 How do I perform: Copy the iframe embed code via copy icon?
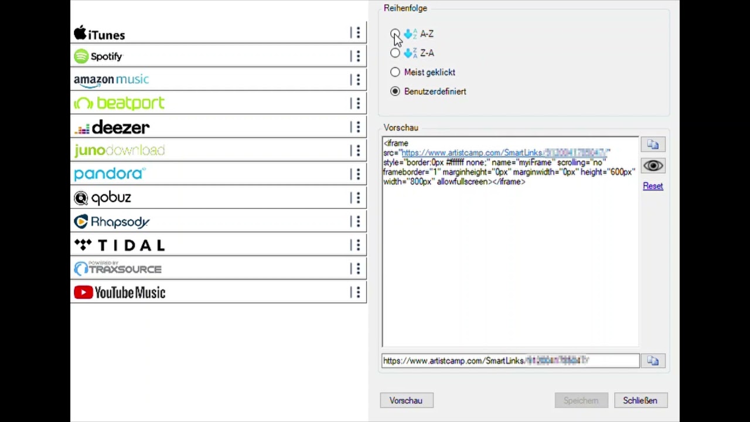(x=653, y=145)
